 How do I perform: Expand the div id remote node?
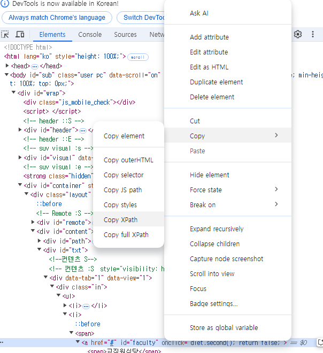[33, 222]
